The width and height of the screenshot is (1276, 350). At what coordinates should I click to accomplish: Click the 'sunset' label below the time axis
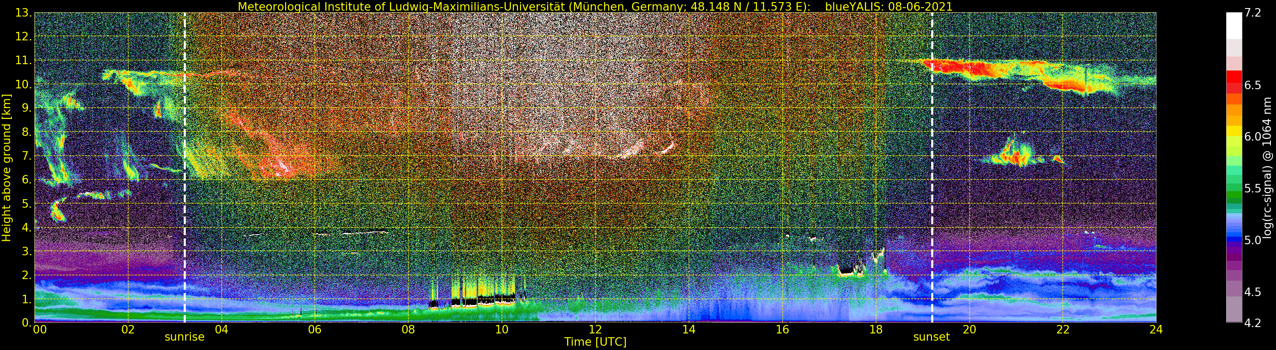pyautogui.click(x=932, y=337)
